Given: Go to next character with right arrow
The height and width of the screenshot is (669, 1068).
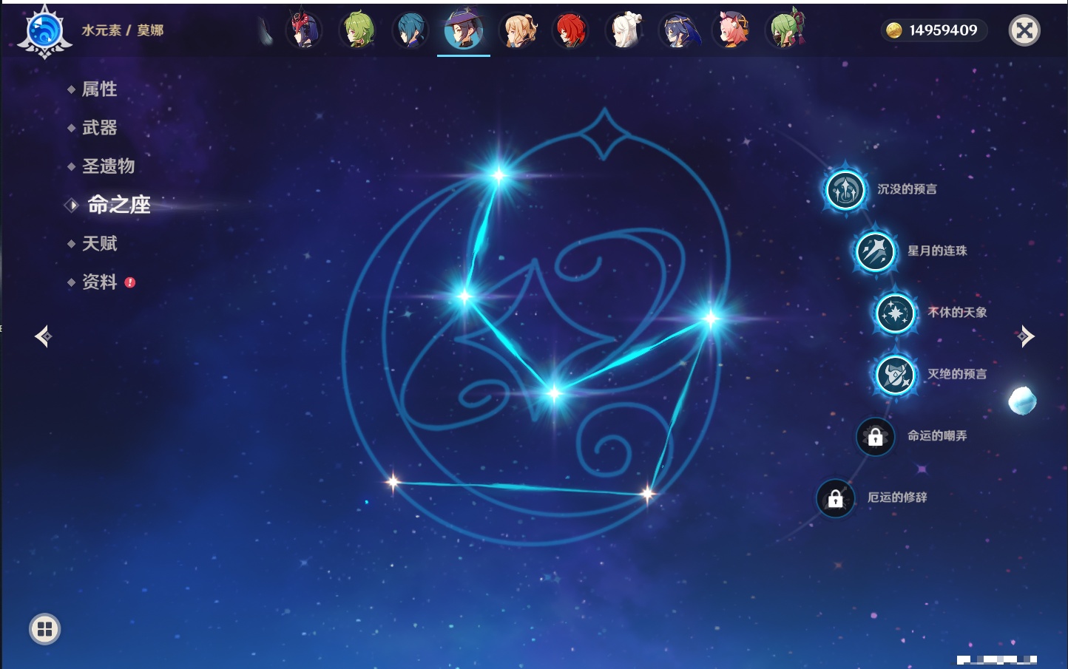Looking at the screenshot, I should [x=1025, y=336].
